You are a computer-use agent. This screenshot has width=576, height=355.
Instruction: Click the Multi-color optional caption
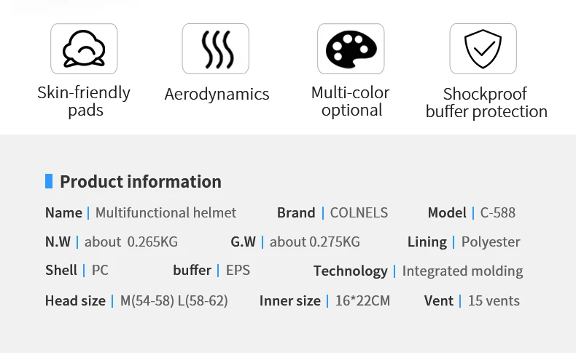pos(351,102)
